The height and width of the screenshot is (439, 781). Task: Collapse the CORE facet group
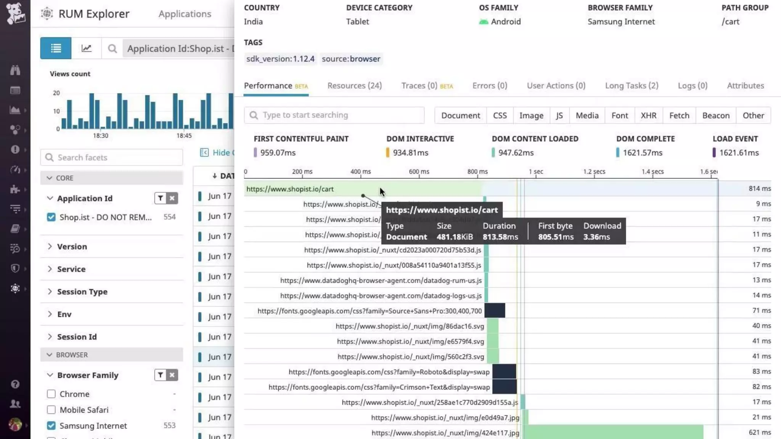[x=49, y=178]
